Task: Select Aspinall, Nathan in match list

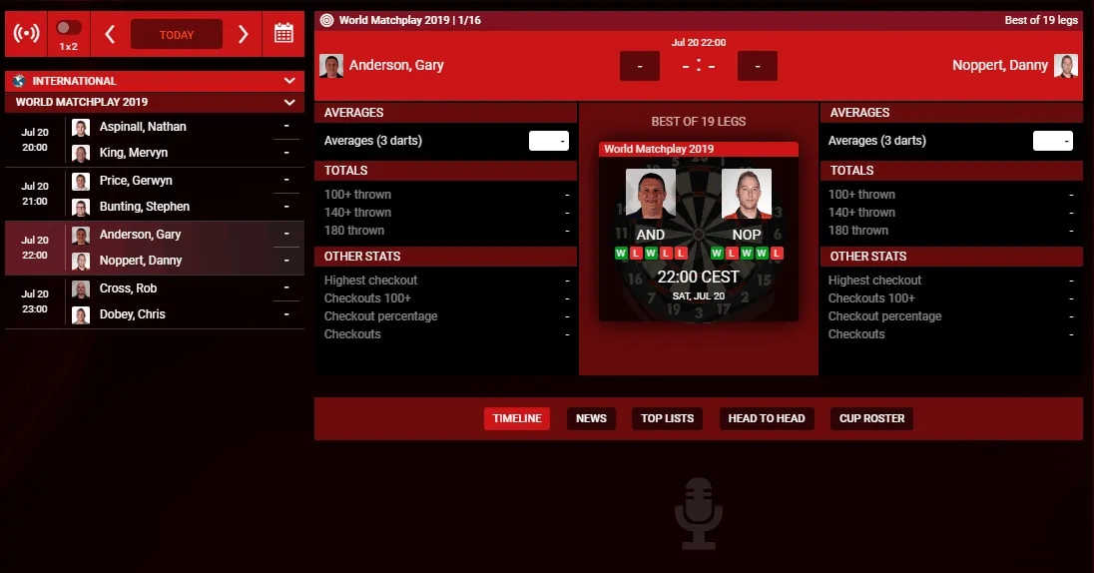Action: click(x=143, y=127)
